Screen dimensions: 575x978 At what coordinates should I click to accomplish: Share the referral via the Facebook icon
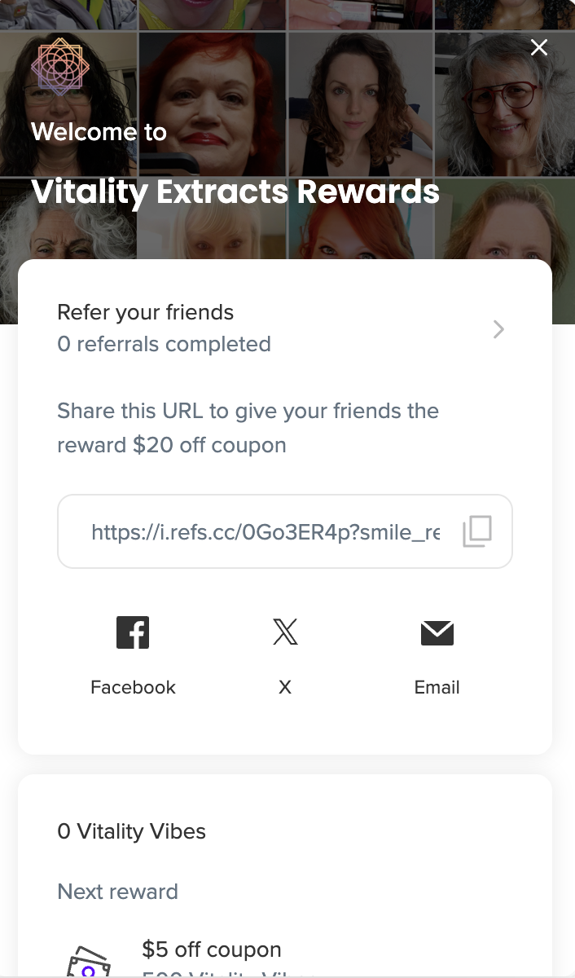[133, 632]
